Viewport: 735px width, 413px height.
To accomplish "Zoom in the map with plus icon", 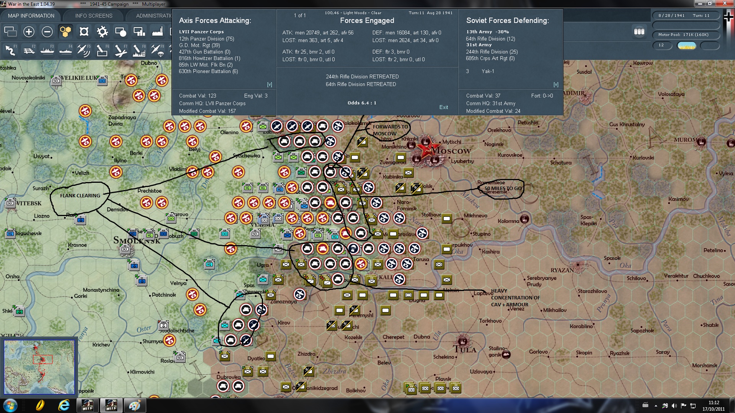I will 29,32.
